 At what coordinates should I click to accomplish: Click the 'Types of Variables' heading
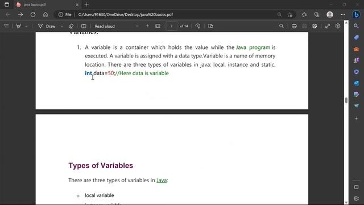click(101, 166)
